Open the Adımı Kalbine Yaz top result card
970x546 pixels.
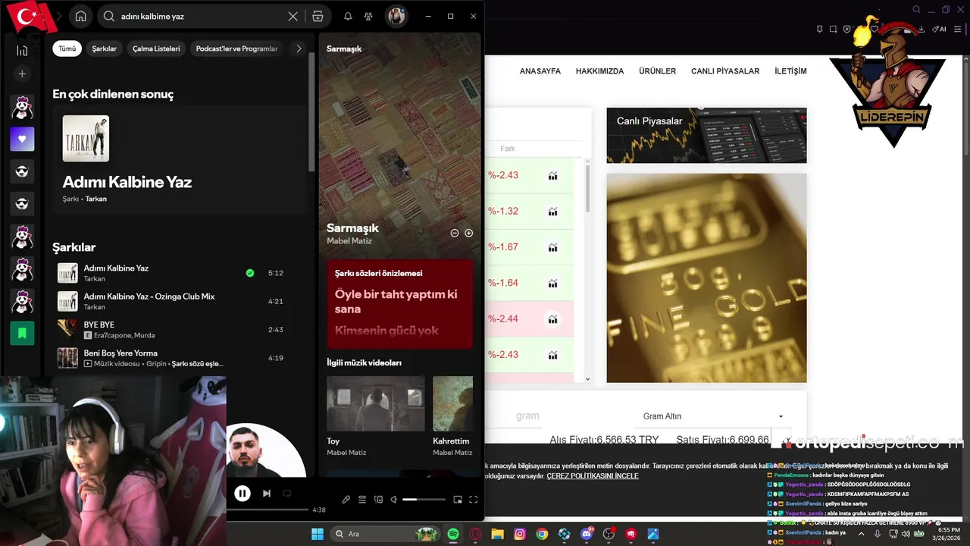point(180,160)
